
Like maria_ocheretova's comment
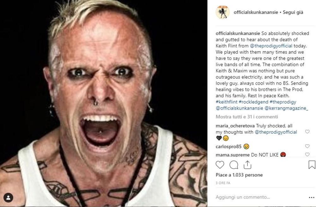coord(307,132)
